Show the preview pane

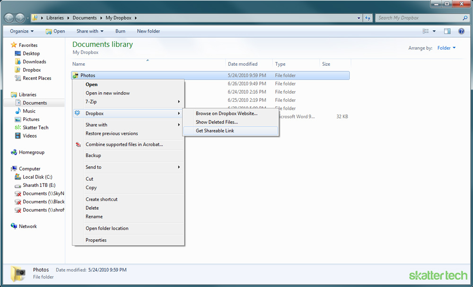coord(447,31)
